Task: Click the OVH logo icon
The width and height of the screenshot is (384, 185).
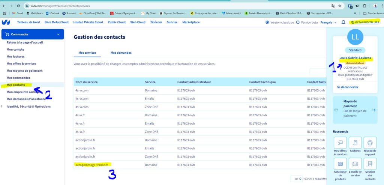Action: (x=6, y=22)
